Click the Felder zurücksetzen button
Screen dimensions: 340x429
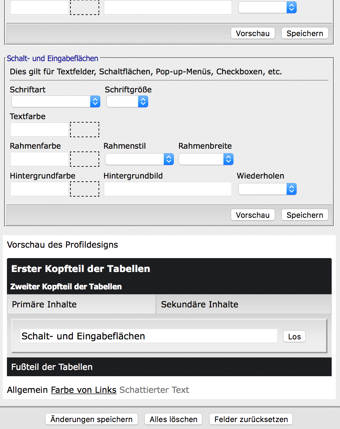point(251,419)
